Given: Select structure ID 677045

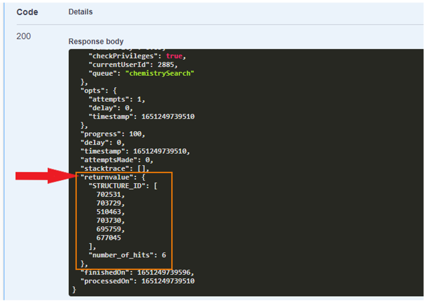Looking at the screenshot, I should tap(109, 238).
